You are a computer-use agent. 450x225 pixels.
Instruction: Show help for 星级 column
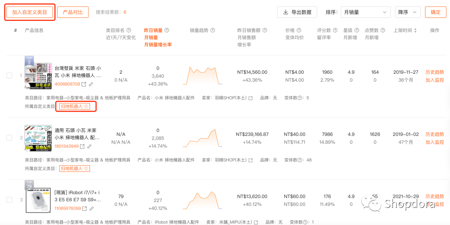pyautogui.click(x=357, y=30)
